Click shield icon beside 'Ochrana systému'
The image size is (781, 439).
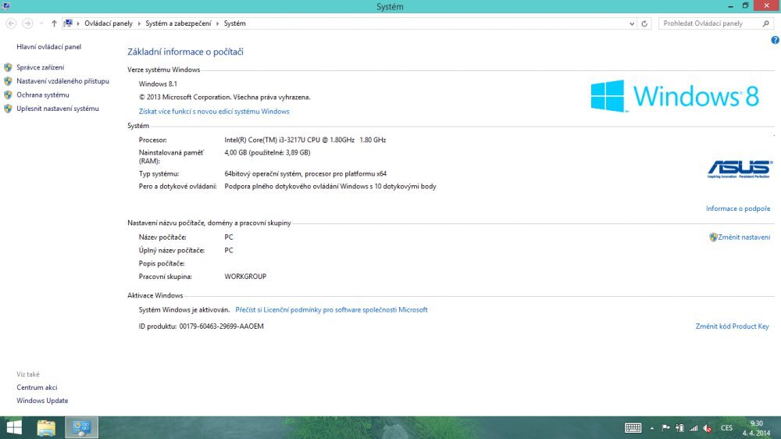(8, 95)
